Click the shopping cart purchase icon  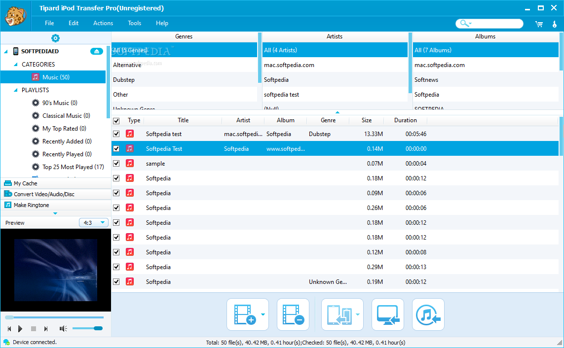(539, 24)
